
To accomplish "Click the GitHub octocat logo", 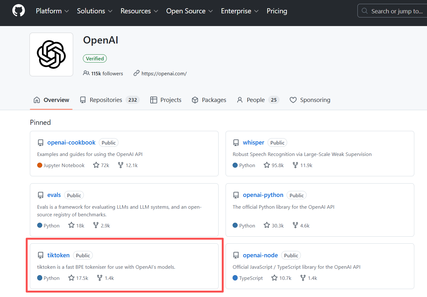I will point(18,11).
